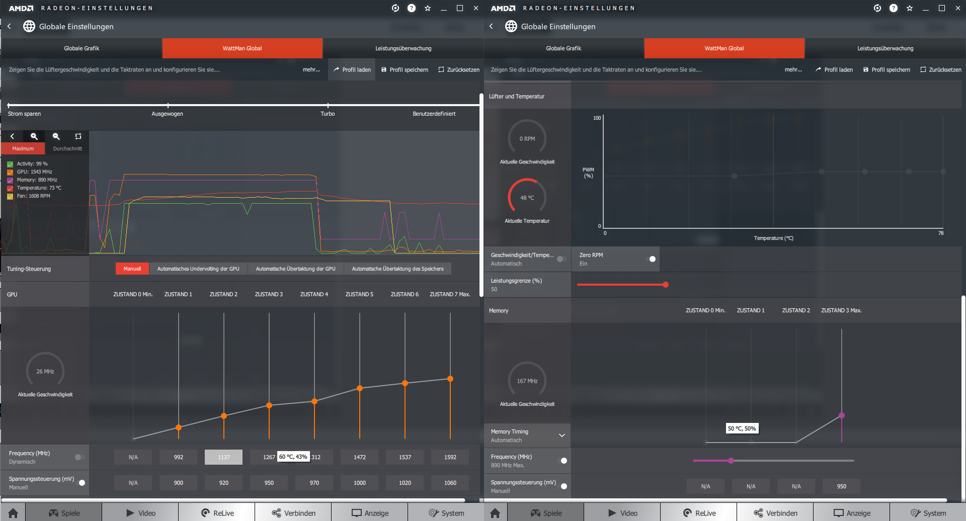The width and height of the screenshot is (966, 521).
Task: Switch to Globale Grafik tab in right window
Action: (563, 48)
